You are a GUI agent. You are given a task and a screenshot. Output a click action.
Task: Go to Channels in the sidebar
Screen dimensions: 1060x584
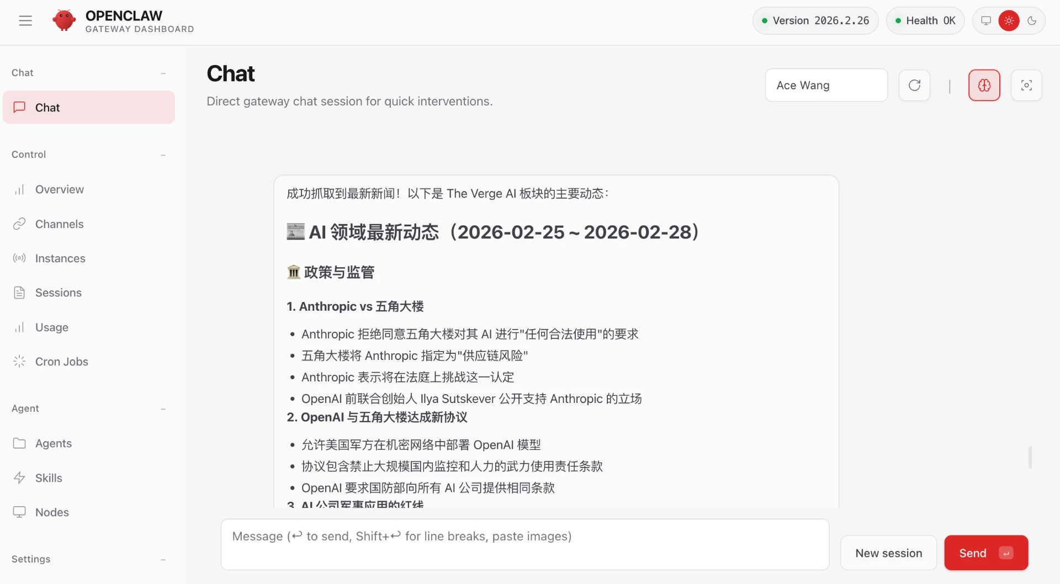click(x=60, y=224)
